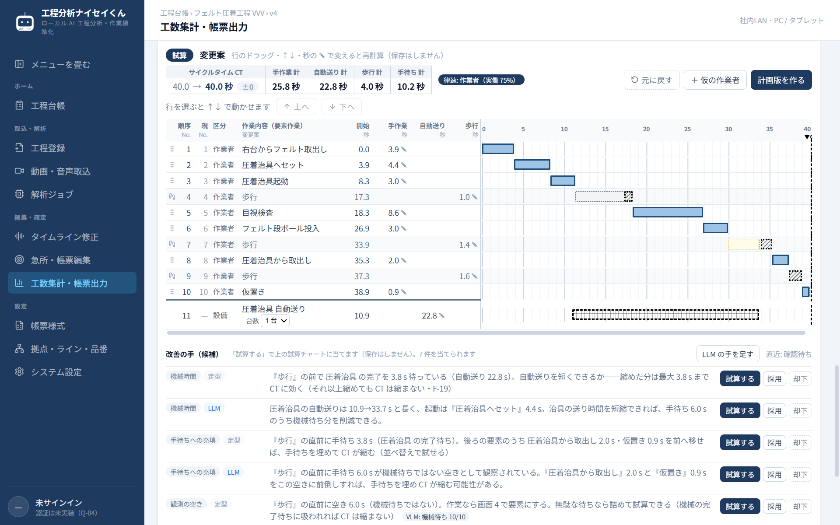Image resolution: width=840 pixels, height=525 pixels.
Task: Click the 未サインイン avatar circle
Action: coord(18,507)
